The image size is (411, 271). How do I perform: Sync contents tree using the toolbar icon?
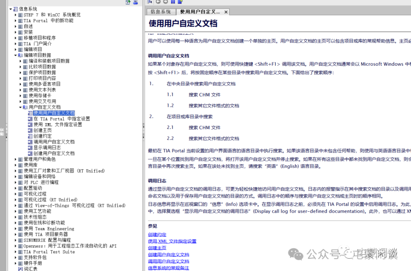[x=150, y=2]
